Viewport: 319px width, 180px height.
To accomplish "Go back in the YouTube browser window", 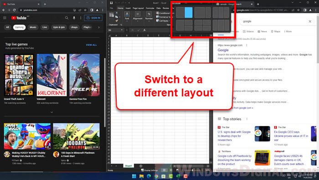I will tap(4, 10).
